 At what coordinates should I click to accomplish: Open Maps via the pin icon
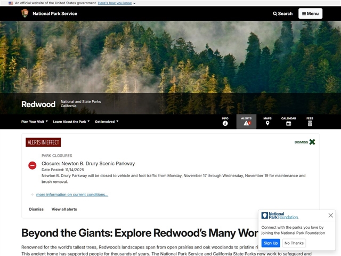[267, 123]
